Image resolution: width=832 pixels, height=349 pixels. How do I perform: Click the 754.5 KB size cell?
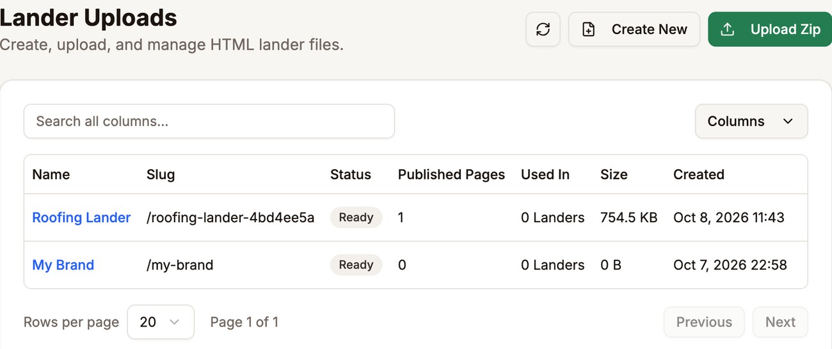629,218
